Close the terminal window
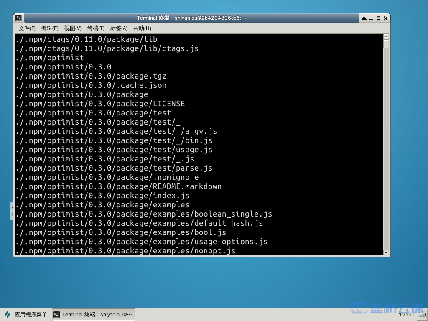The width and height of the screenshot is (428, 321). 385,18
